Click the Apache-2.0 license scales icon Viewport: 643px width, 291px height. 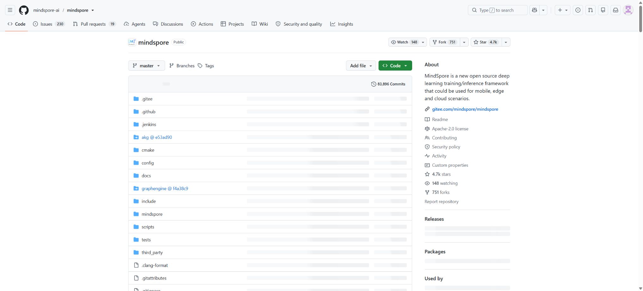[x=427, y=129]
